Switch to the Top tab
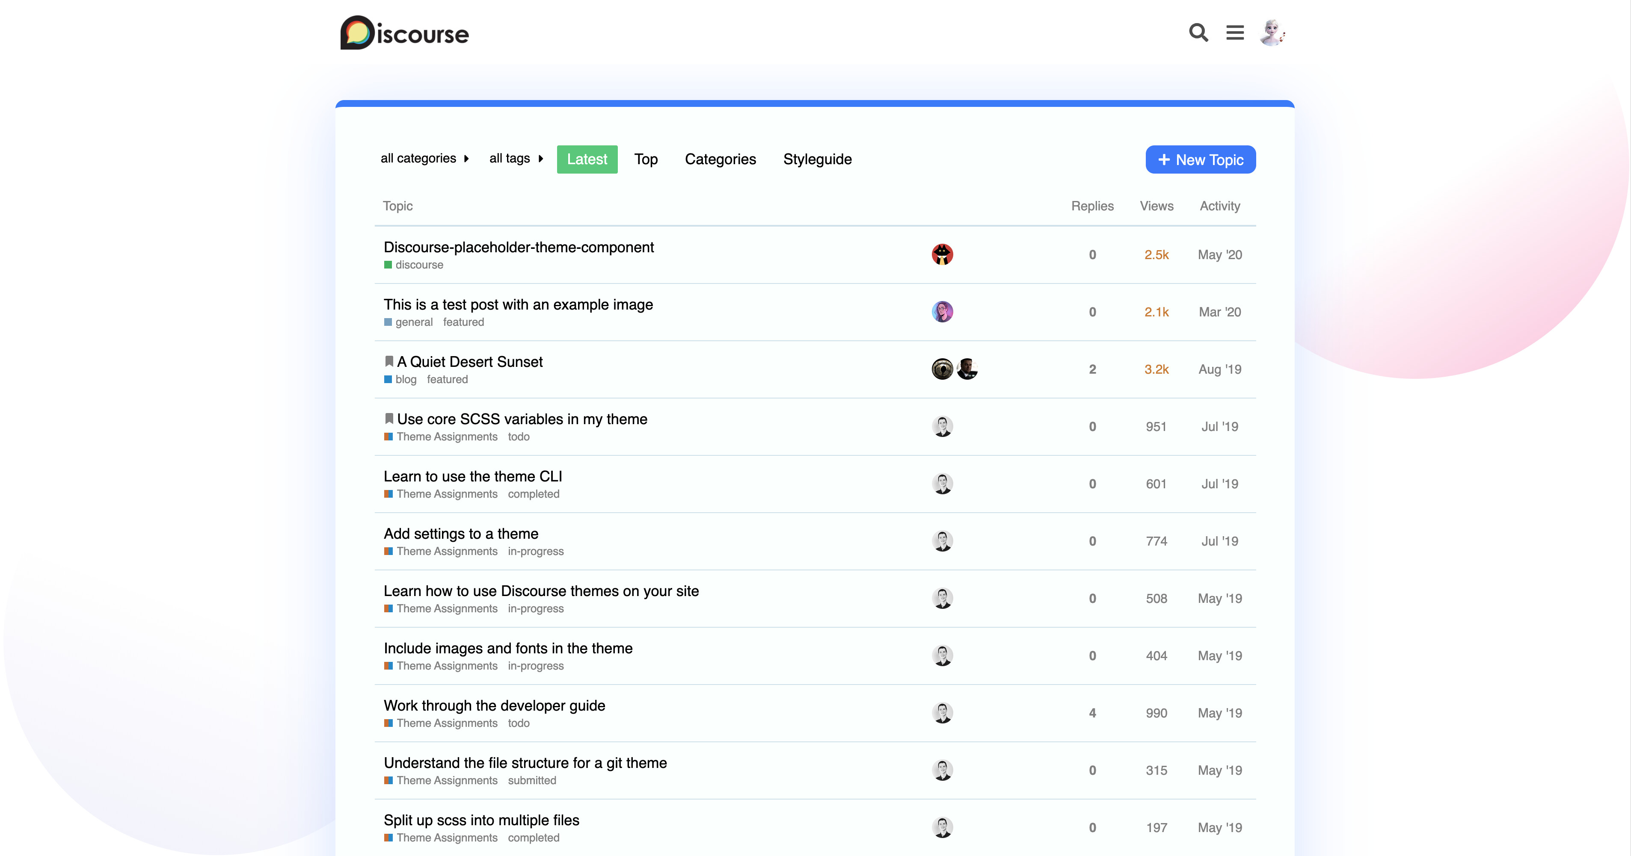The image size is (1631, 856). [646, 159]
